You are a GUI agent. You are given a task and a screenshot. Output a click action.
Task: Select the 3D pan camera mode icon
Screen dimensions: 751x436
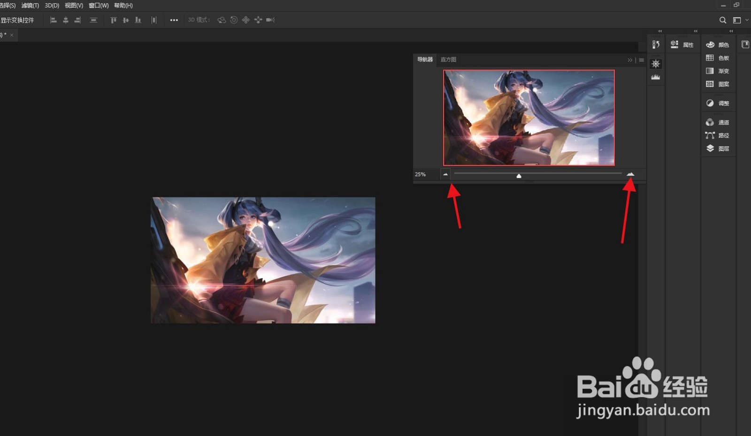(246, 20)
